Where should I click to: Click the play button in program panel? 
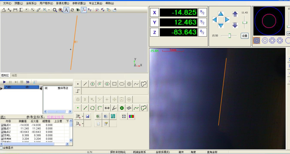(5, 82)
